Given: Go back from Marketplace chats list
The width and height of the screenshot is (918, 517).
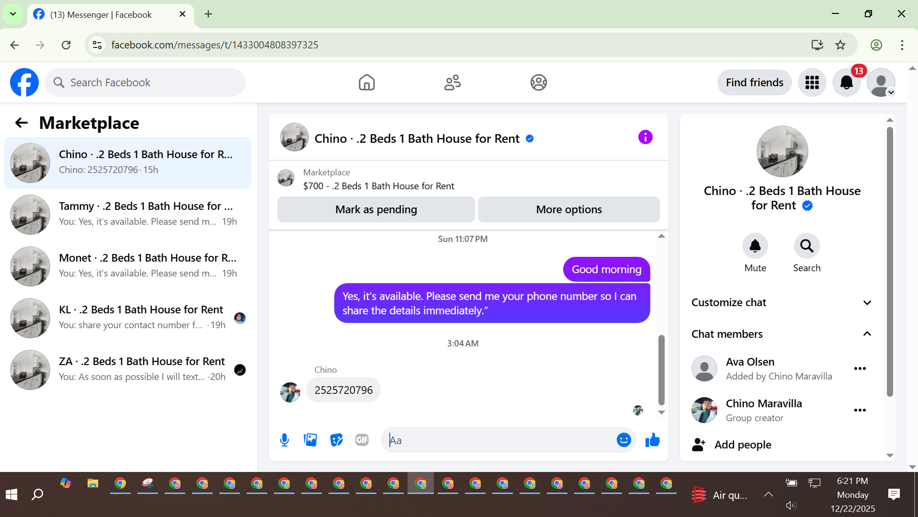Looking at the screenshot, I should tap(22, 123).
